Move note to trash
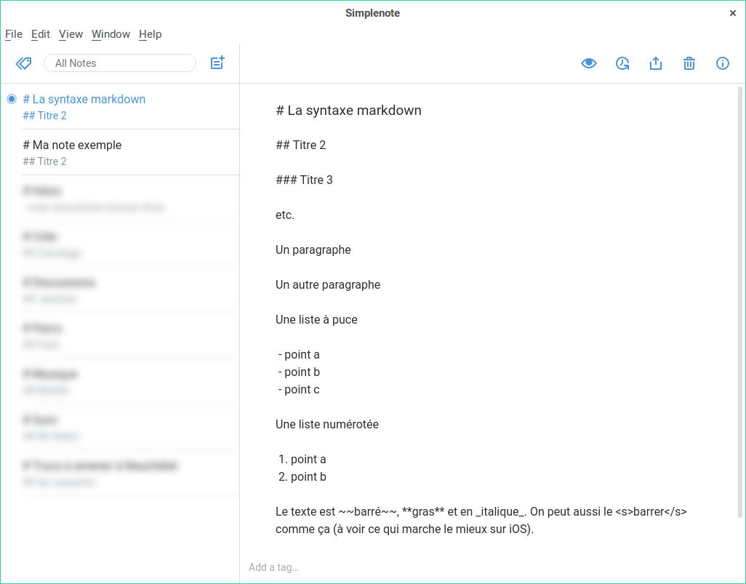 click(689, 63)
